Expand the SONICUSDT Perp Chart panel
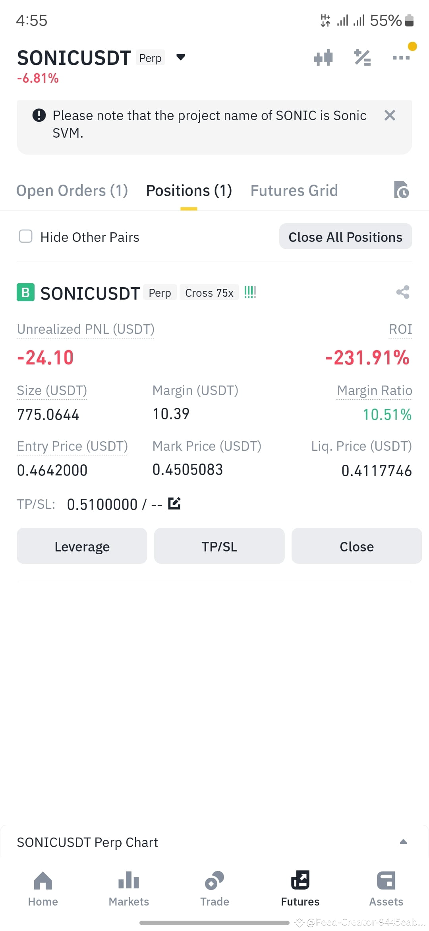 point(403,842)
